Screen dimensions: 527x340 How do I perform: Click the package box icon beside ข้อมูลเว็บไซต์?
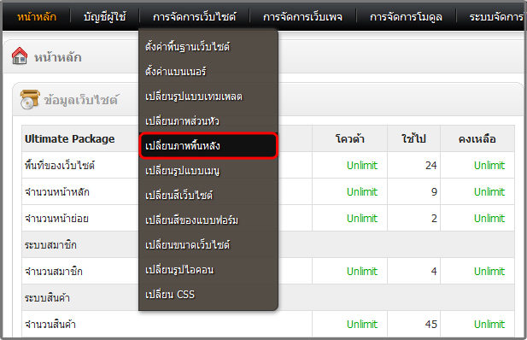click(x=30, y=99)
